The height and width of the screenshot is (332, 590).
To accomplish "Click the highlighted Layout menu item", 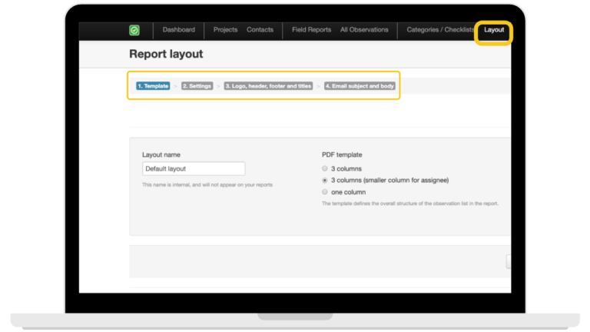I will 494,30.
